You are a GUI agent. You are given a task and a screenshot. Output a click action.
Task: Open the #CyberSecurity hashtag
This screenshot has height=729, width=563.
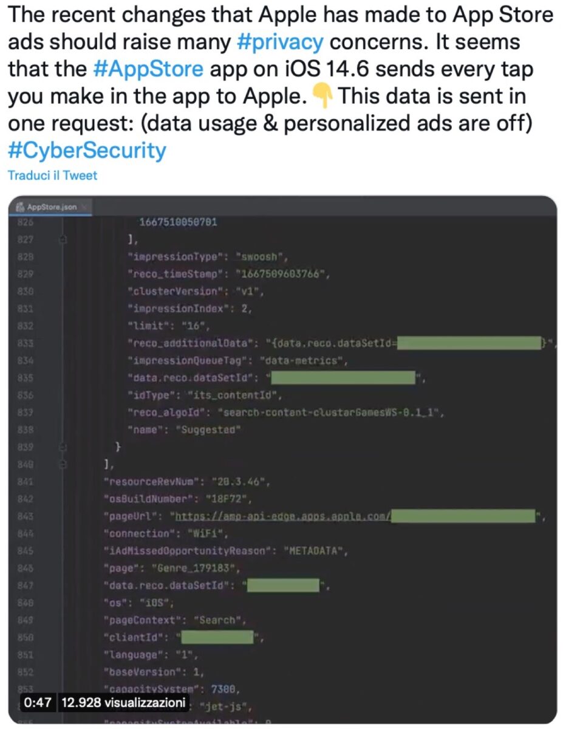pyautogui.click(x=87, y=150)
